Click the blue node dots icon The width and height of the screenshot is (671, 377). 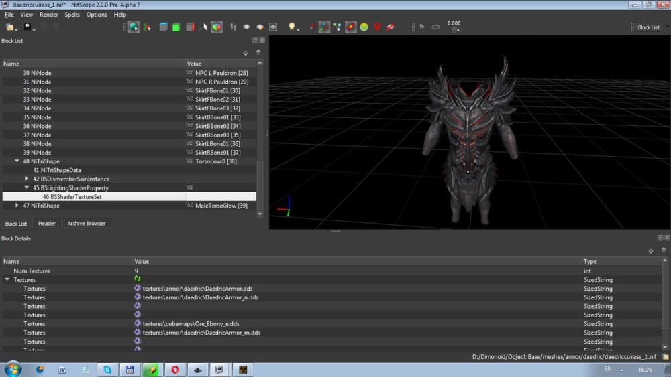click(x=338, y=27)
